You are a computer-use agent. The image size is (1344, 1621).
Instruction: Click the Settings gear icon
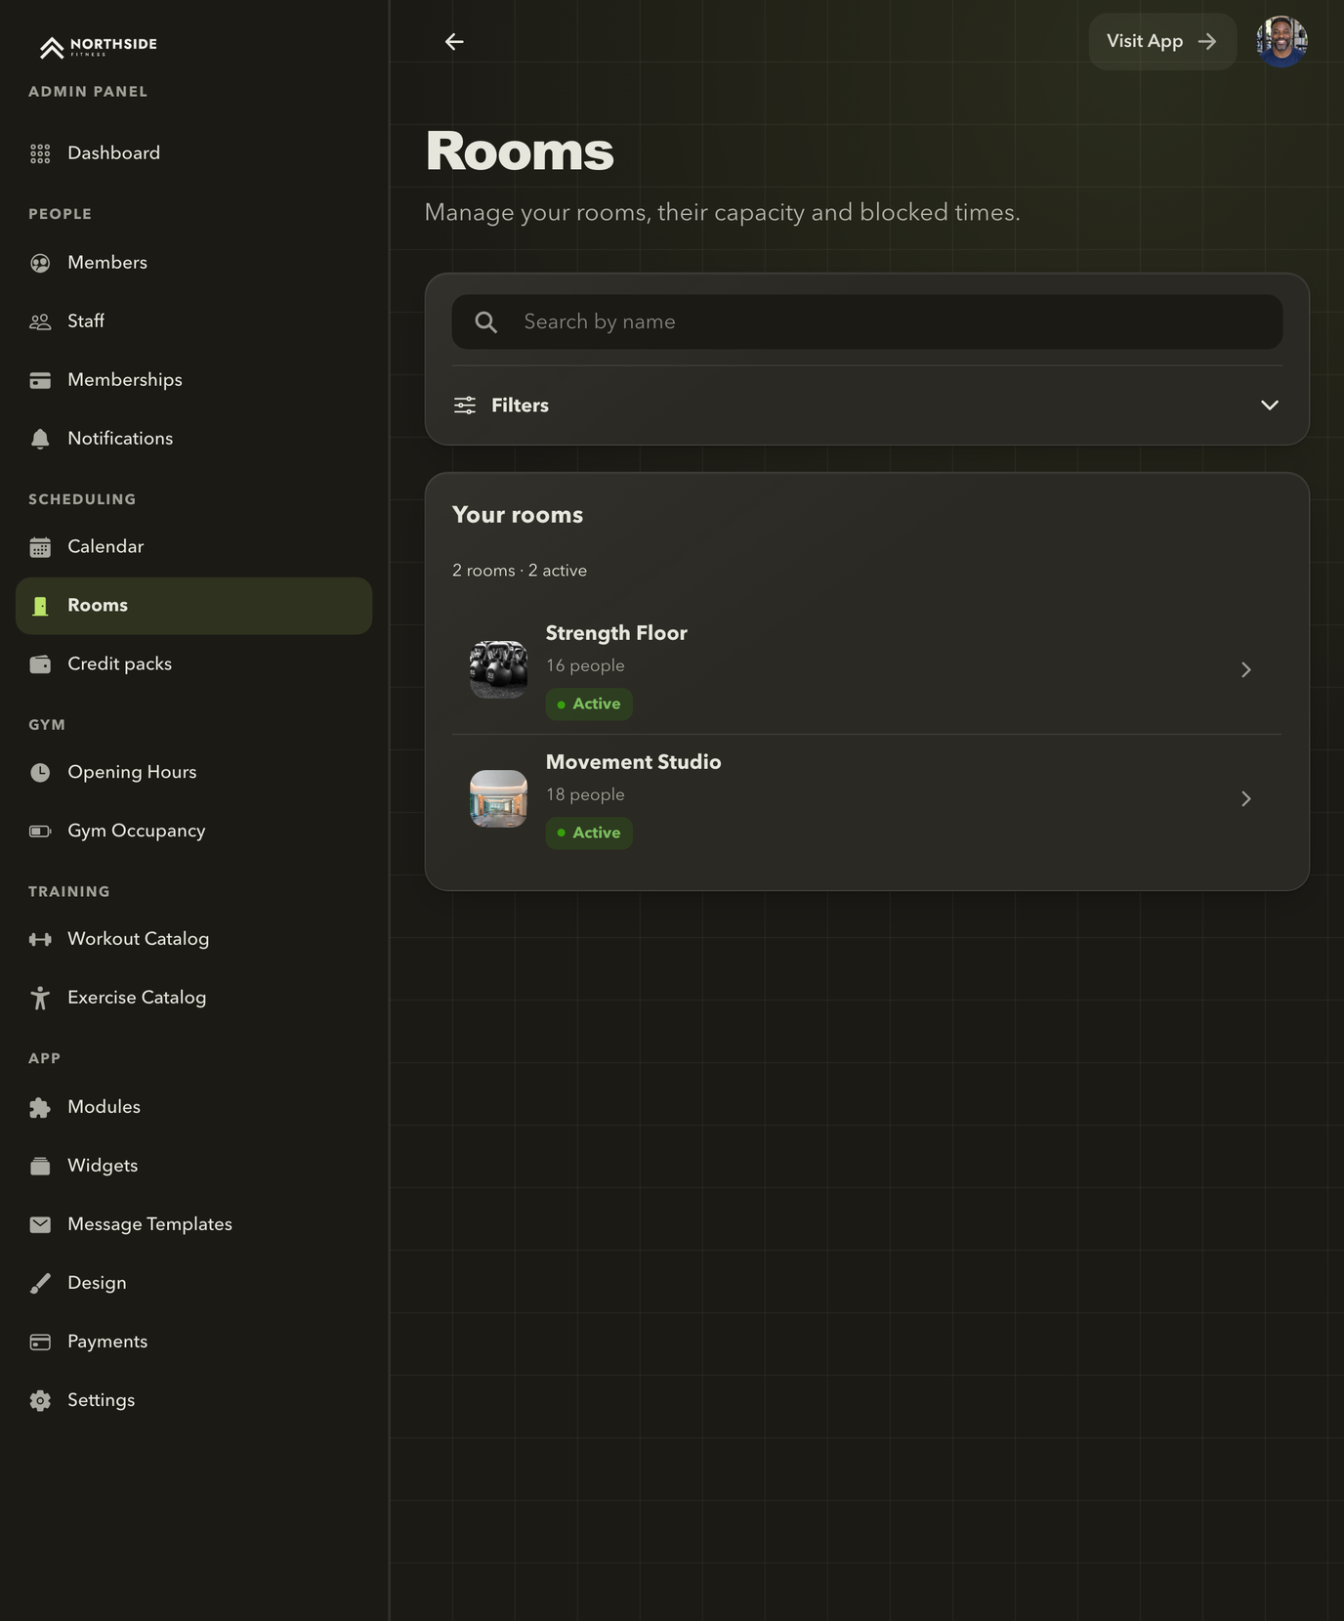pos(40,1400)
